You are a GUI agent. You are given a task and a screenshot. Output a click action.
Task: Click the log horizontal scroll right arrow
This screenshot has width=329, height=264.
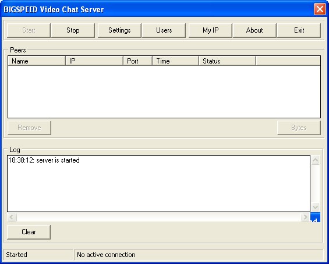point(305,217)
